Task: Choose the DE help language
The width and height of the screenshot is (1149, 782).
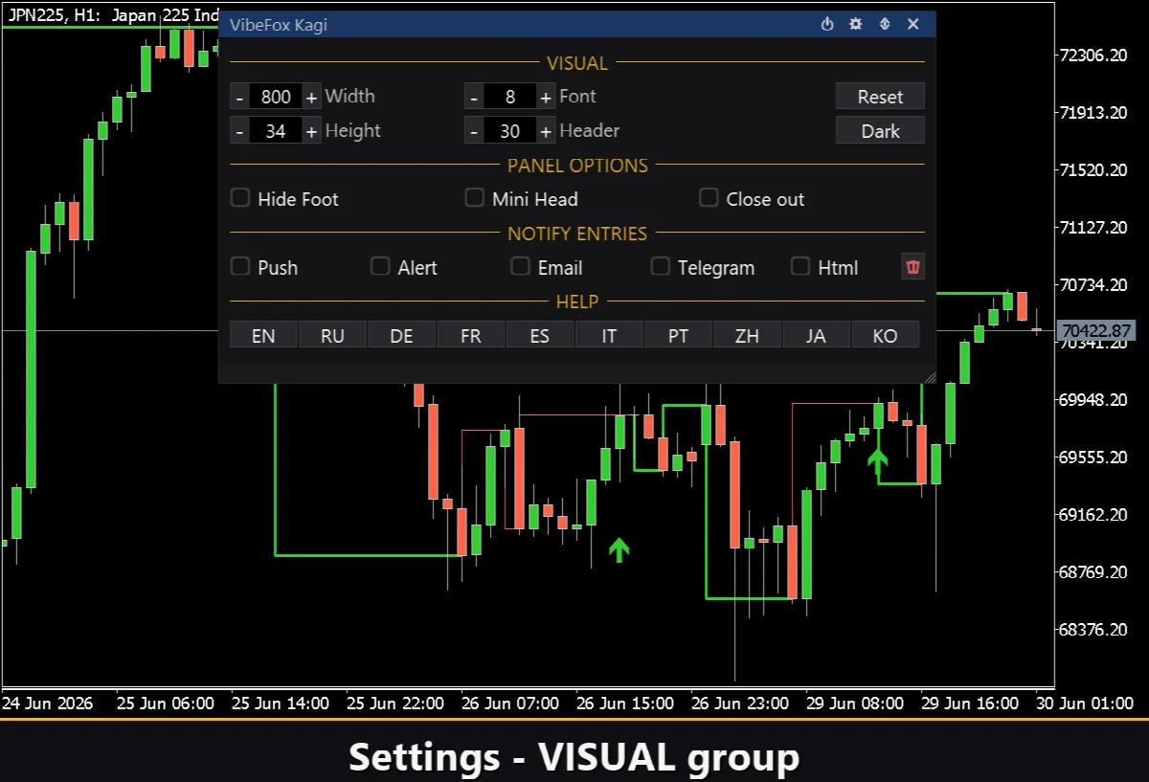Action: tap(402, 335)
